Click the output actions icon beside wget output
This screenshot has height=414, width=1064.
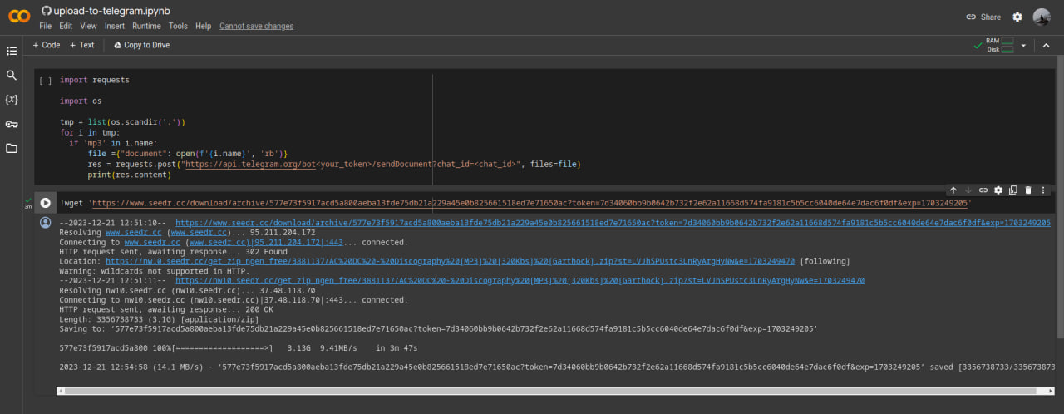[x=45, y=224]
